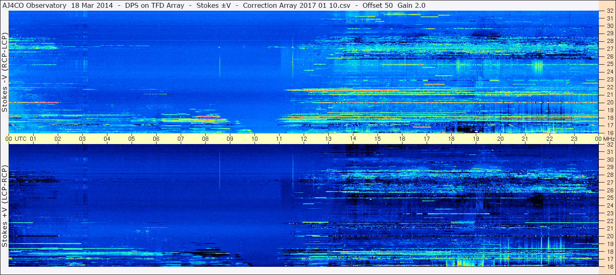The height and width of the screenshot is (275, 616).
Task: Select the 21 hour marker on time axis
Action: 525,139
